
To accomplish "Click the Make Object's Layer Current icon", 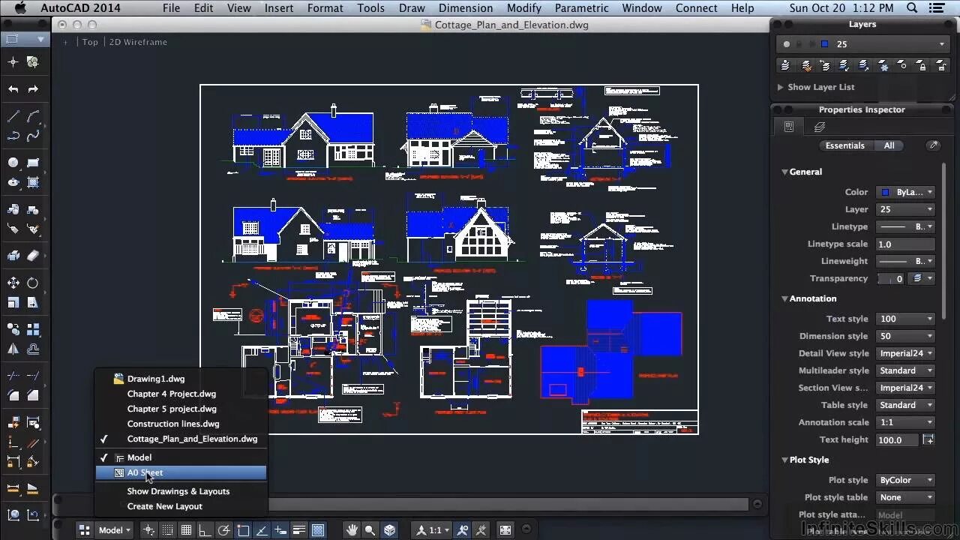I will [x=787, y=66].
